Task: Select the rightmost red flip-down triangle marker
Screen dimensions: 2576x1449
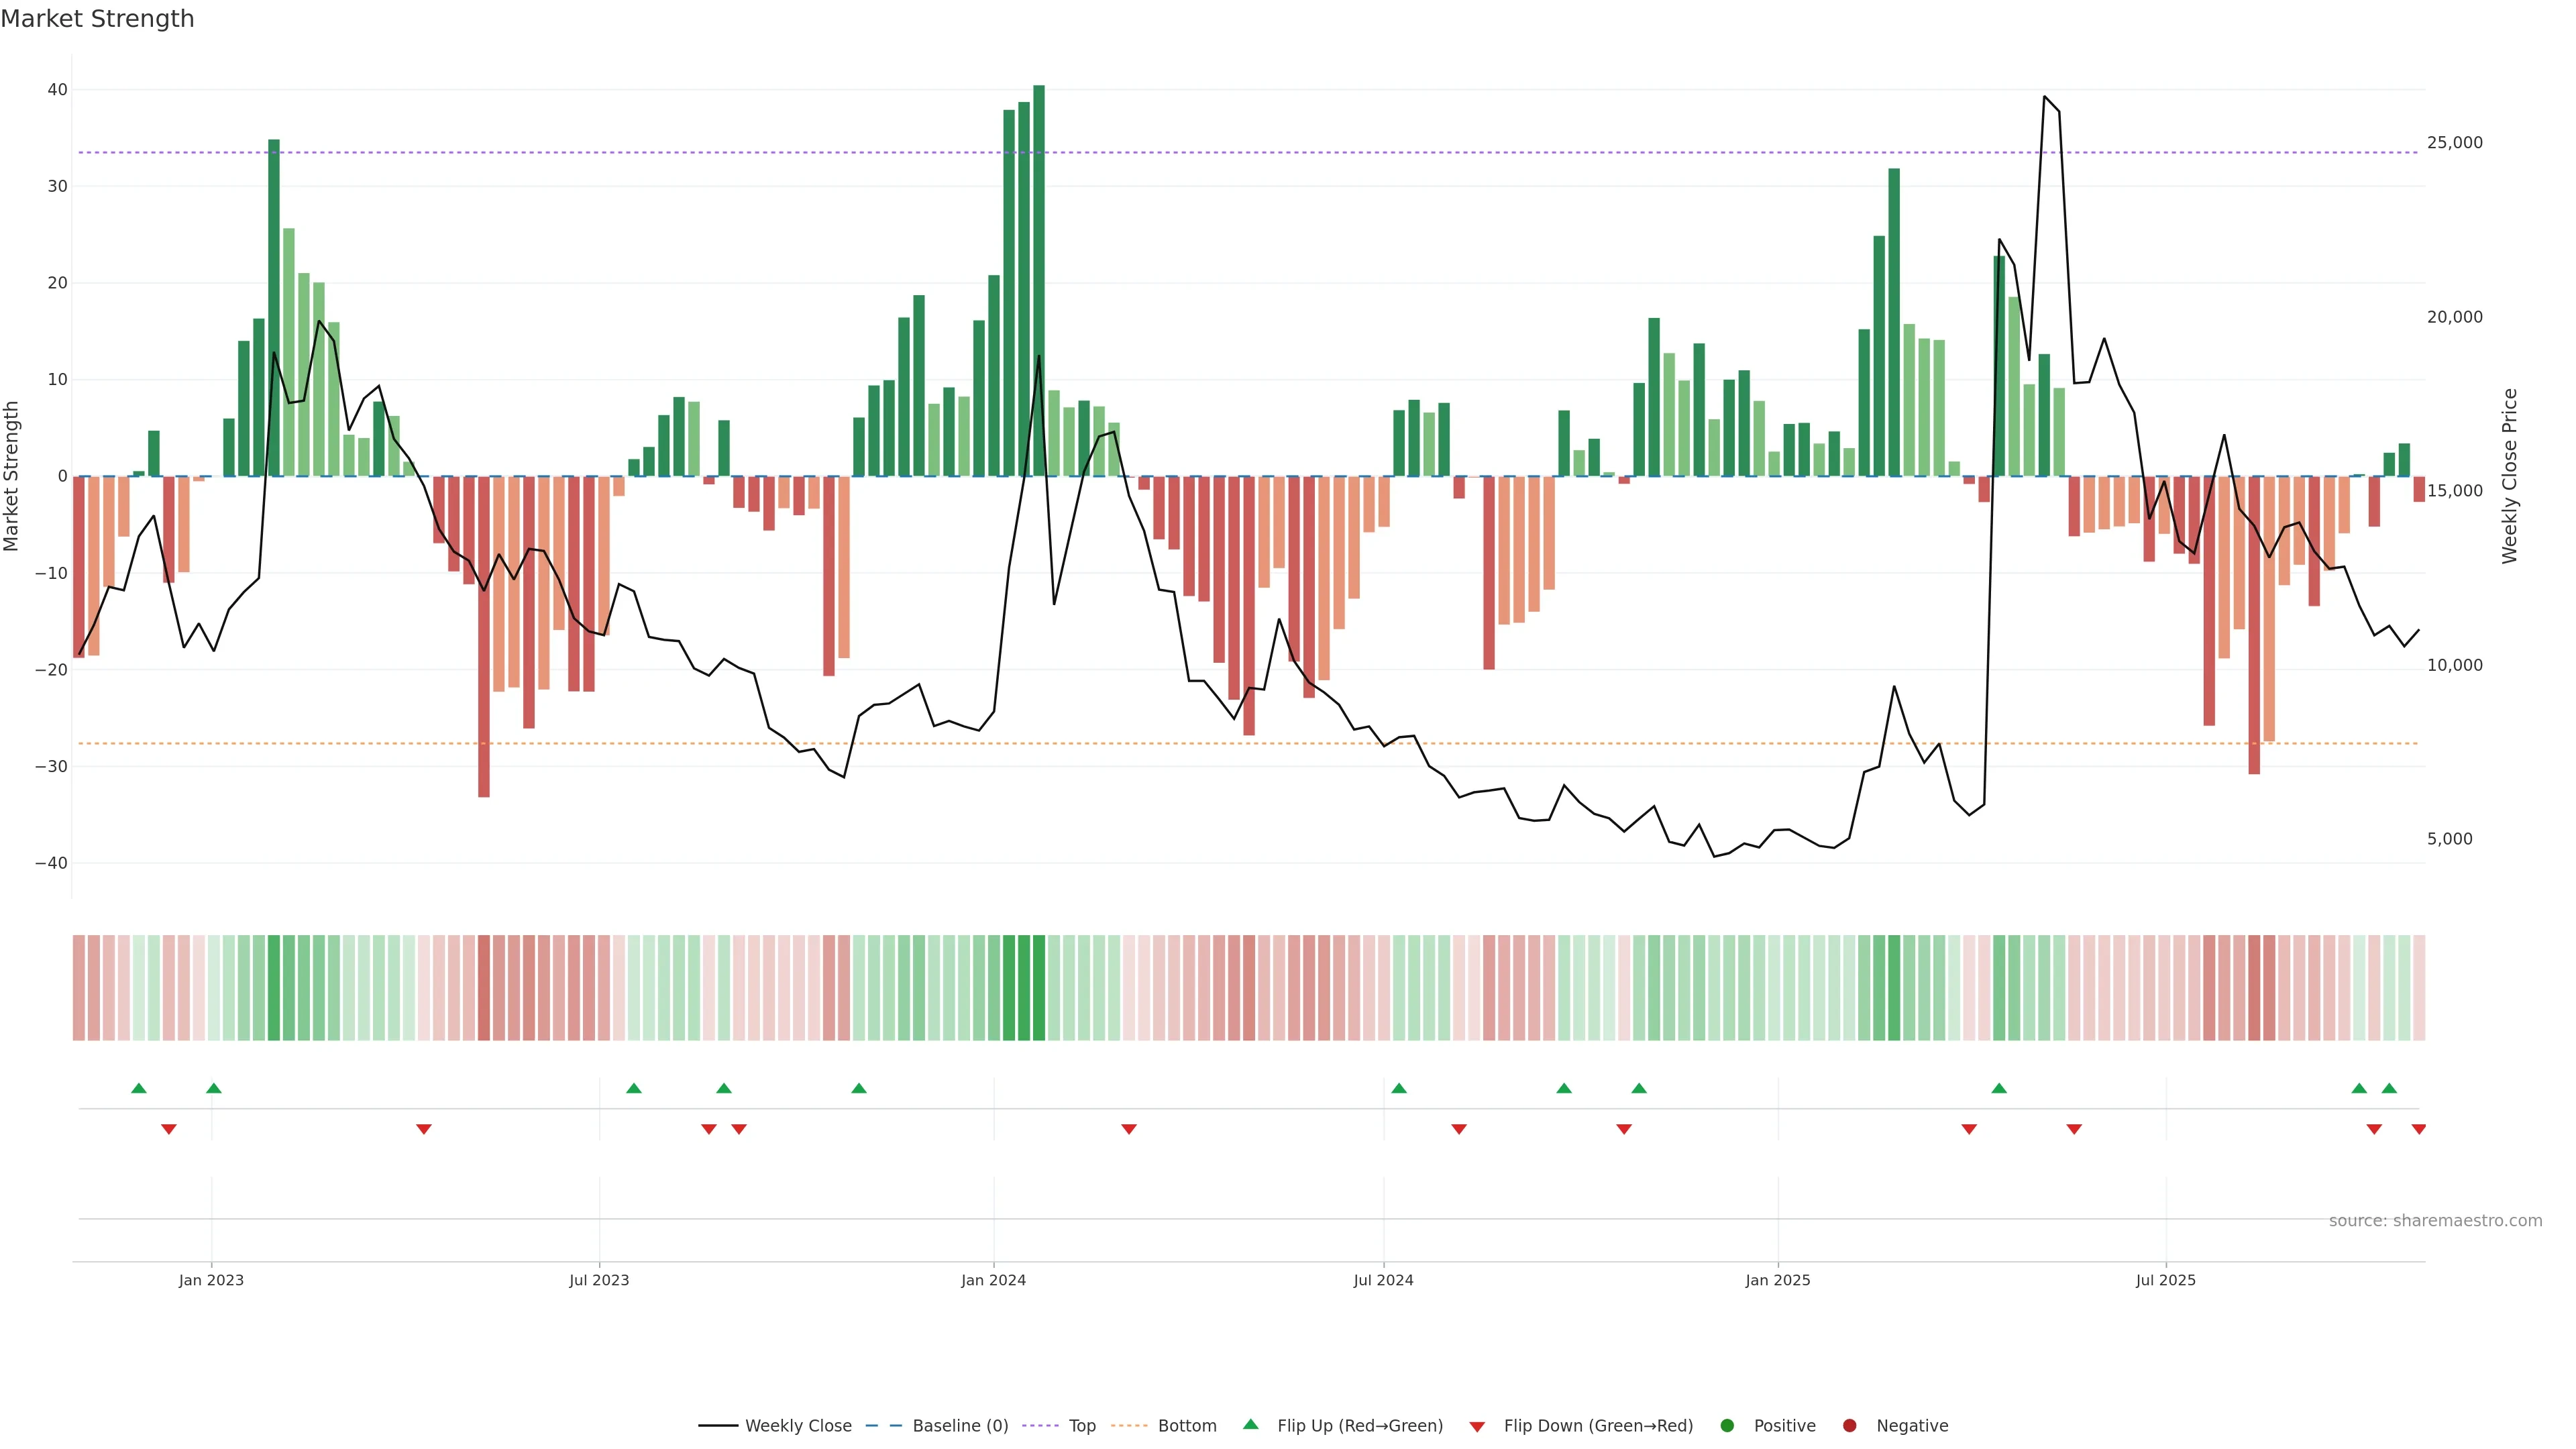Action: (2418, 1129)
